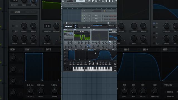Toggle the NOISE oscillator switch
The image size is (178, 100).
point(65,38)
